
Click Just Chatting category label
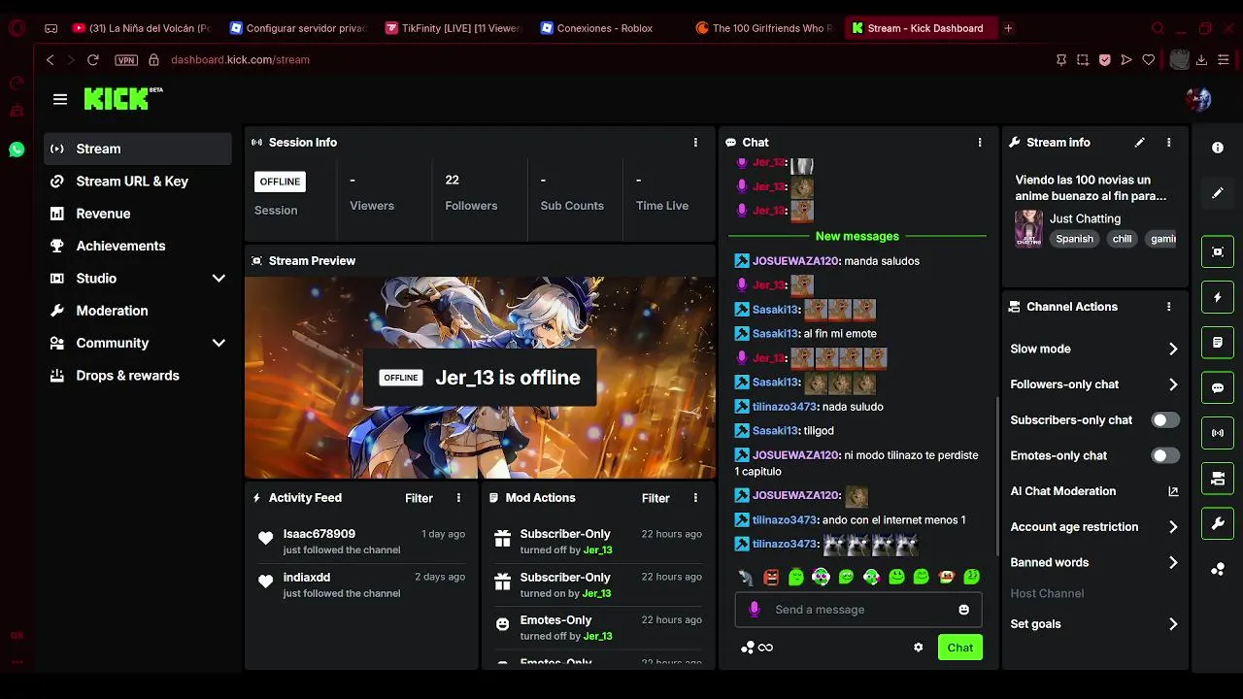tap(1085, 219)
